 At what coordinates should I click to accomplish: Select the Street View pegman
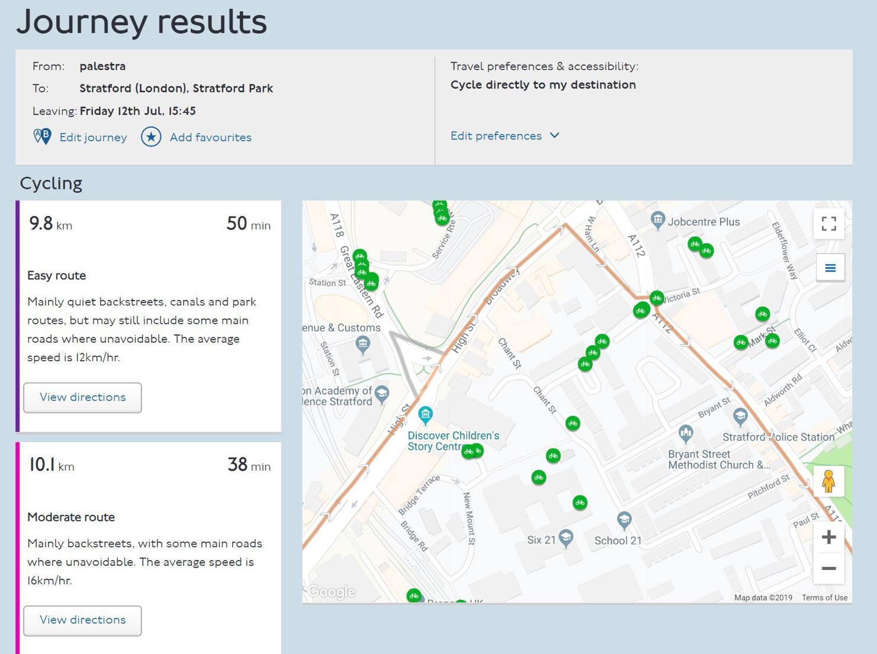point(828,482)
